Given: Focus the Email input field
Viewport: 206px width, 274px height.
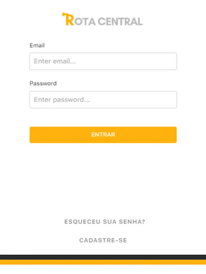Looking at the screenshot, I should 103,61.
